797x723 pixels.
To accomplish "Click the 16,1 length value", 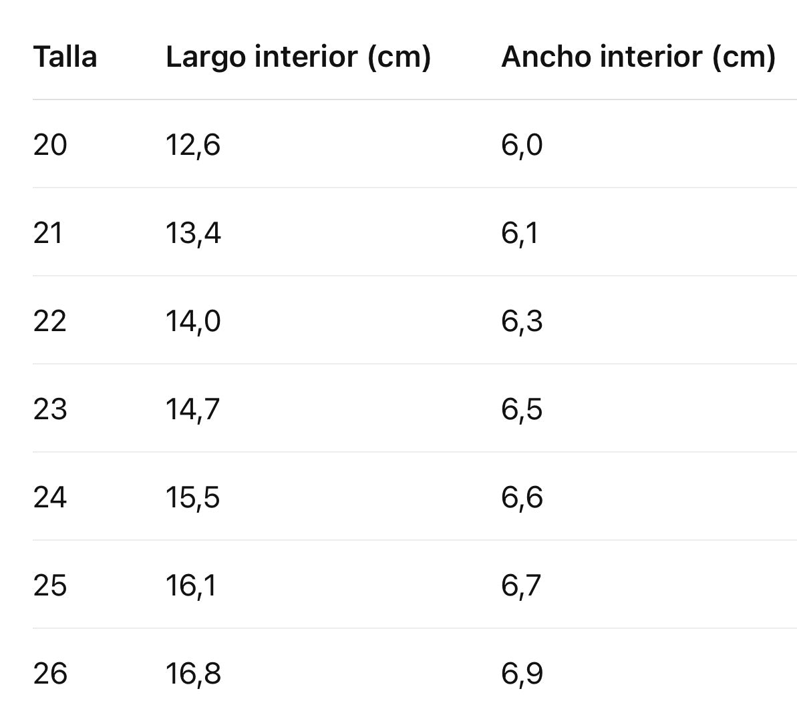I will coord(191,586).
